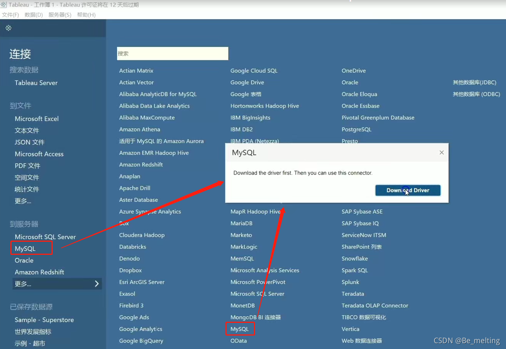Select MySQL in the left sidebar

[x=25, y=249]
